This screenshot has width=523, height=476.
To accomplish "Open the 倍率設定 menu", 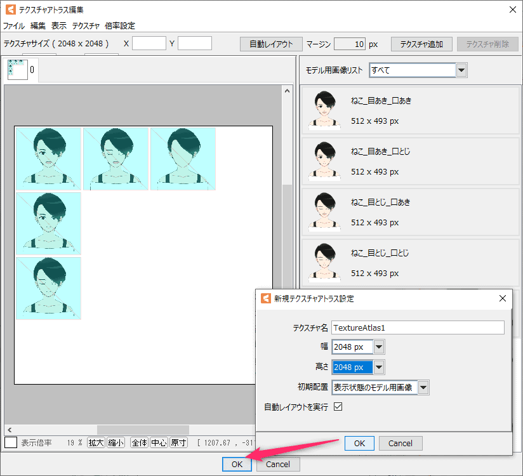I will [120, 26].
